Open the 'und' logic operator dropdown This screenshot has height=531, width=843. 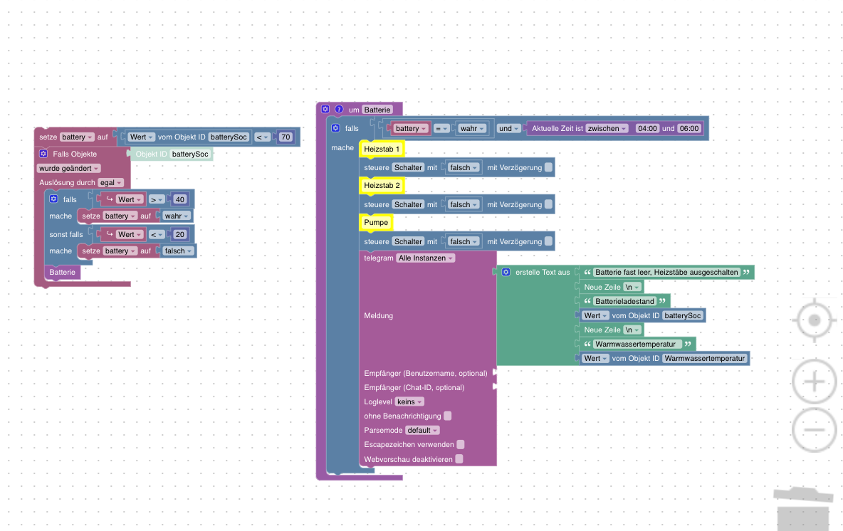pos(508,128)
